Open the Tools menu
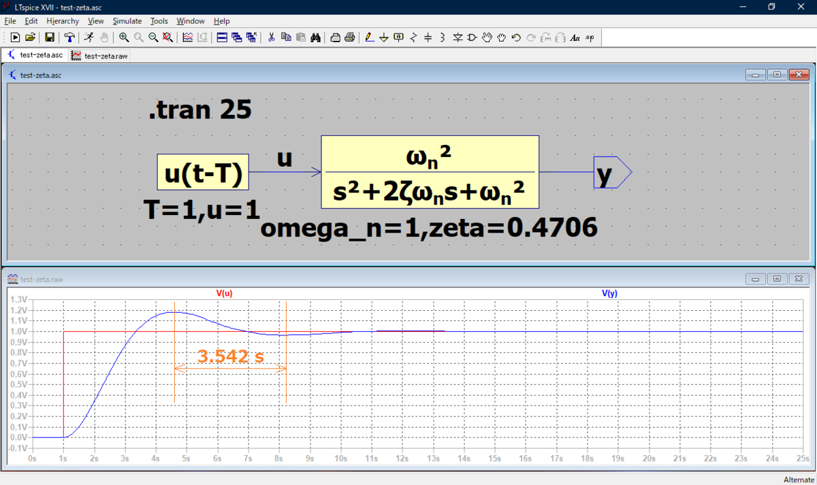Screen dimensions: 817x485 [x=159, y=21]
